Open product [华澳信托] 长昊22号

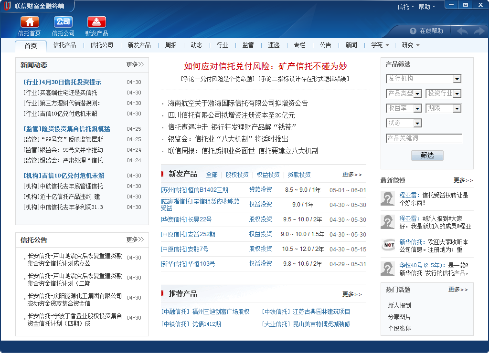(x=186, y=219)
